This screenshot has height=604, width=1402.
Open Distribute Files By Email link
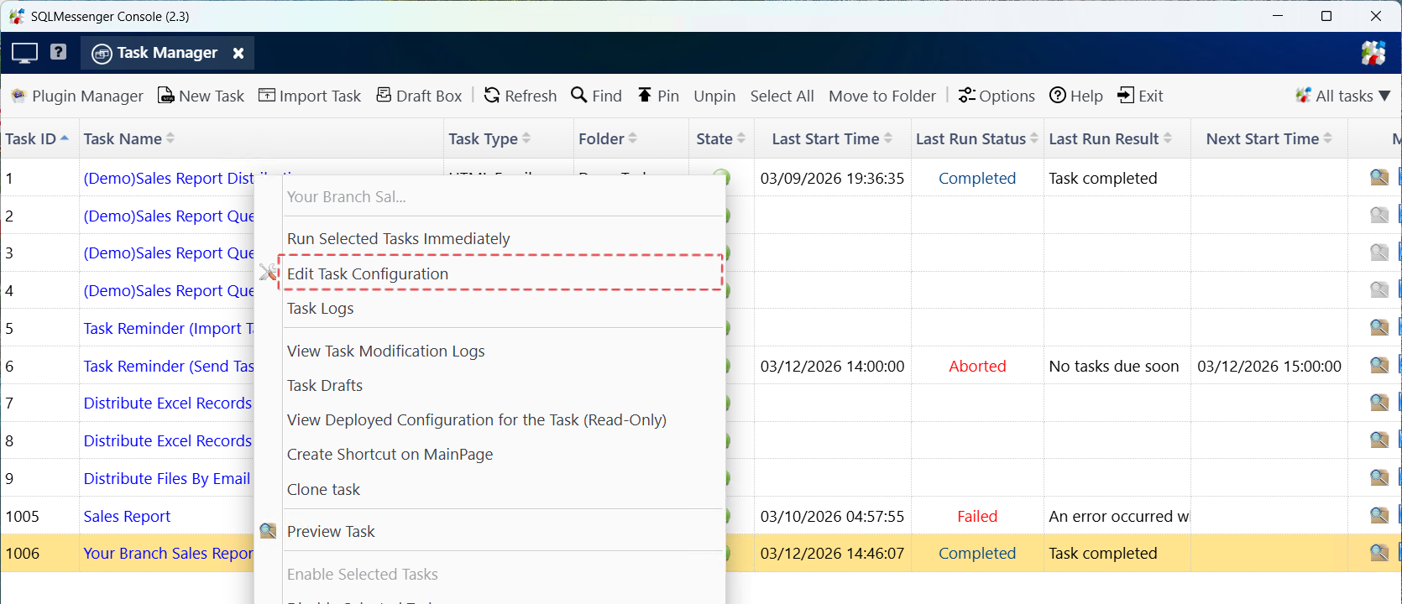coord(167,478)
